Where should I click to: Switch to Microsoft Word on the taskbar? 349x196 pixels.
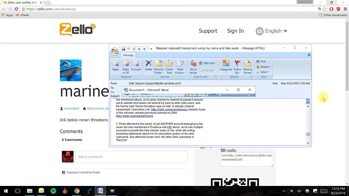pos(100,191)
